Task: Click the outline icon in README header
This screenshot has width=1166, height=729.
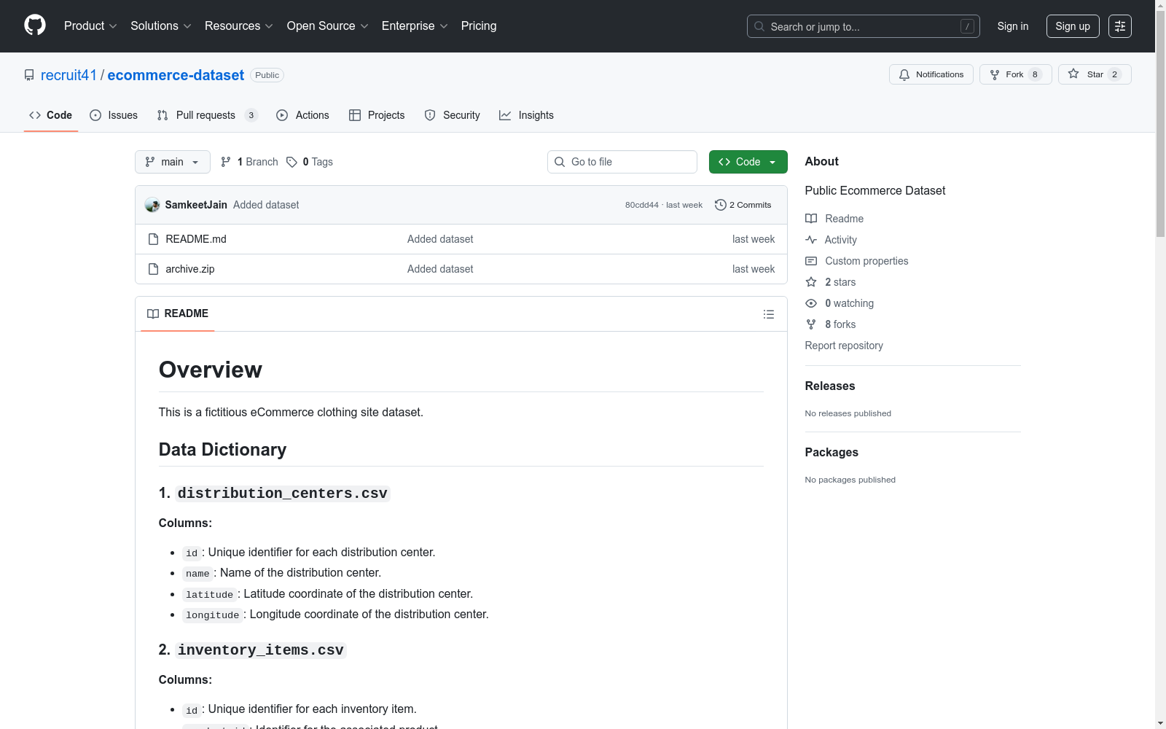Action: [x=768, y=314]
